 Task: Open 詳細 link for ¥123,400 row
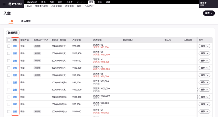tap(15, 53)
